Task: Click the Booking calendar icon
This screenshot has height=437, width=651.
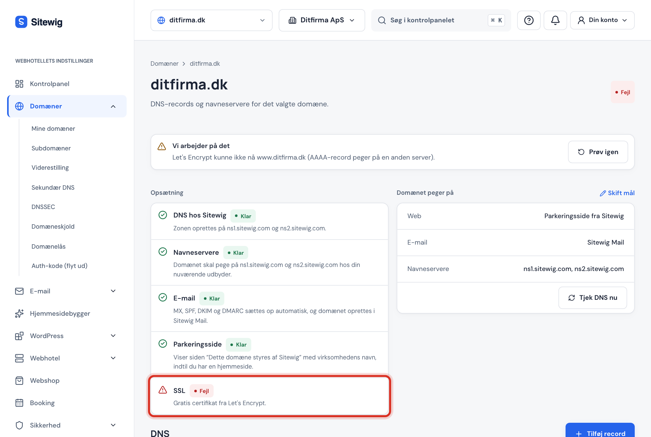Action: [19, 403]
